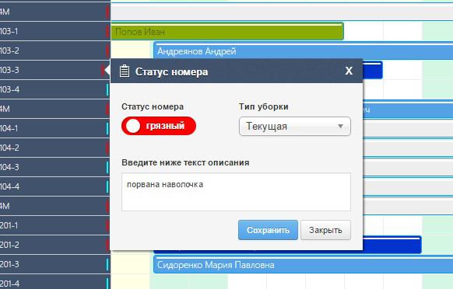Click the Закрыть button
Image resolution: width=453 pixels, height=289 pixels.
[325, 230]
